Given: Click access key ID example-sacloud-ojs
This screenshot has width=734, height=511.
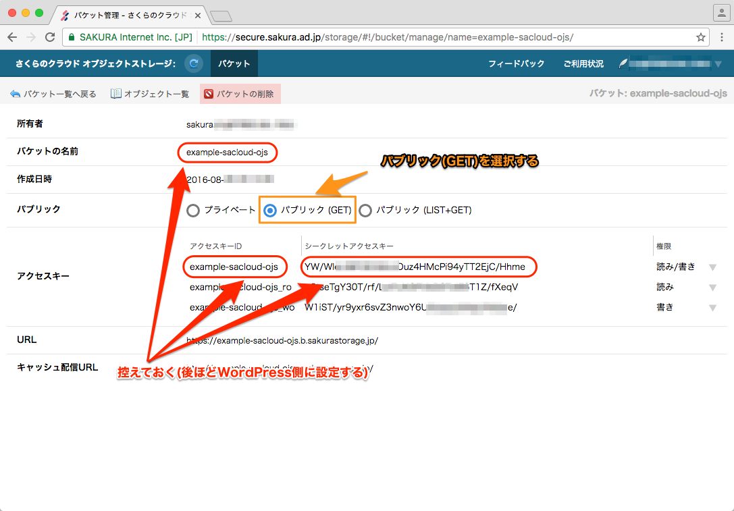Looking at the screenshot, I should pyautogui.click(x=234, y=267).
